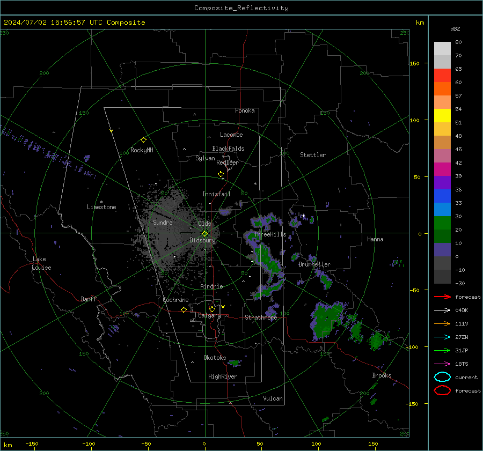483x451 pixels.
Task: Click the purple 39-36 dBZ swatch
Action: [x=442, y=182]
